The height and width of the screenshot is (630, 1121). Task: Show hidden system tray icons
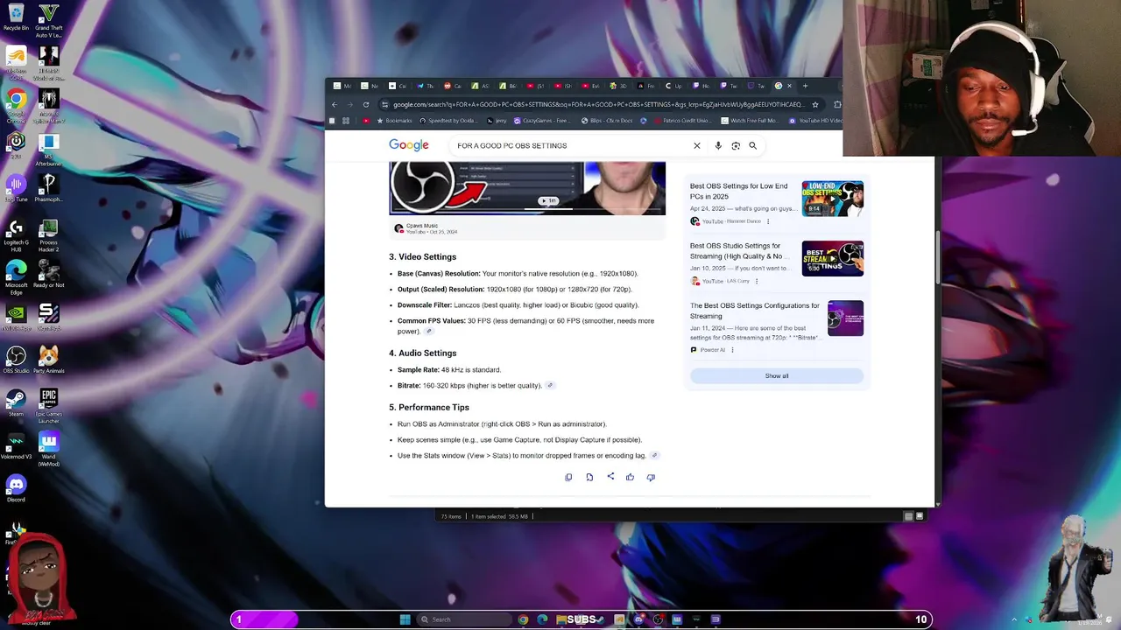[1014, 619]
